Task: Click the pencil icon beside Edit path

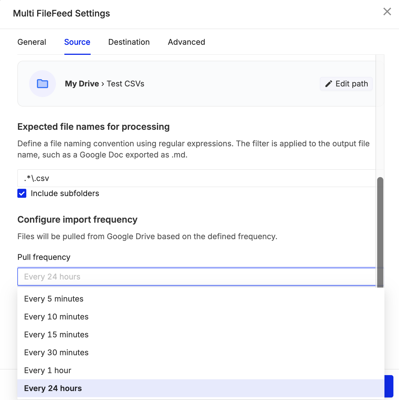Action: [329, 84]
